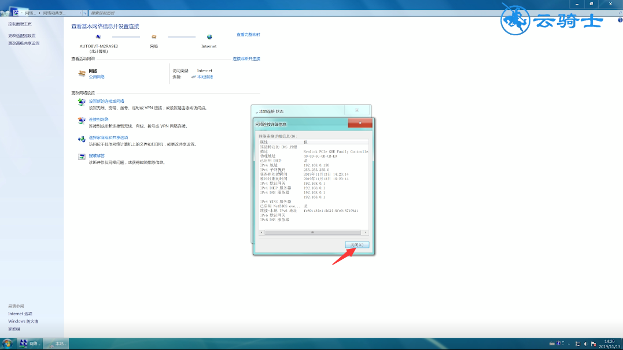Screen dimensions: 623x350
Task: Click the Back navigation arrow
Action: tap(3, 13)
